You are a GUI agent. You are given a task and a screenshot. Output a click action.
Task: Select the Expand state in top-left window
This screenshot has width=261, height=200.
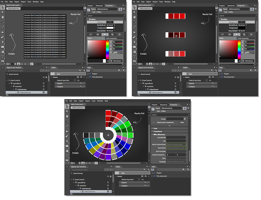(x=70, y=83)
